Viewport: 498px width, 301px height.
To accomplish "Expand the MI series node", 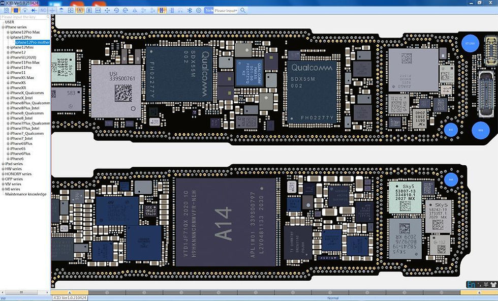I will (x=3, y=189).
